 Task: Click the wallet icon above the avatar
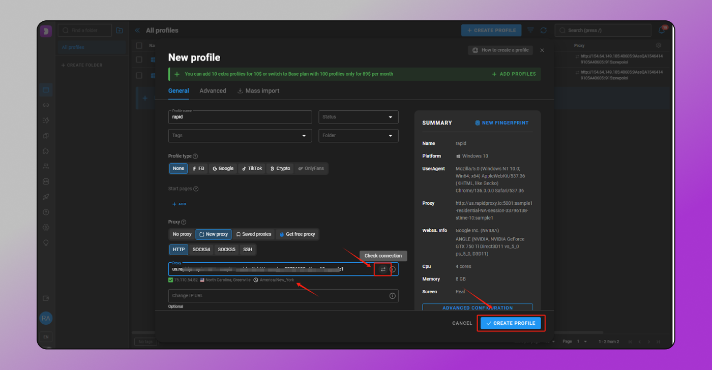[x=46, y=298]
